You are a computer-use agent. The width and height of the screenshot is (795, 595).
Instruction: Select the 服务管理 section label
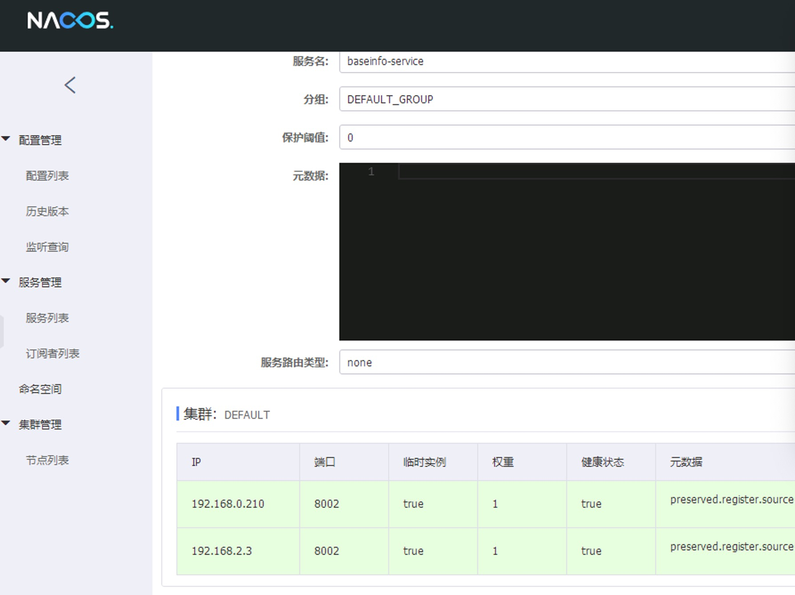40,282
